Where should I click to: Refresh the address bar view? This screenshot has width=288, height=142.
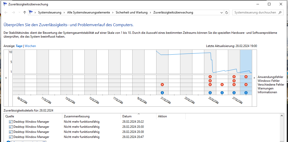(x=227, y=12)
